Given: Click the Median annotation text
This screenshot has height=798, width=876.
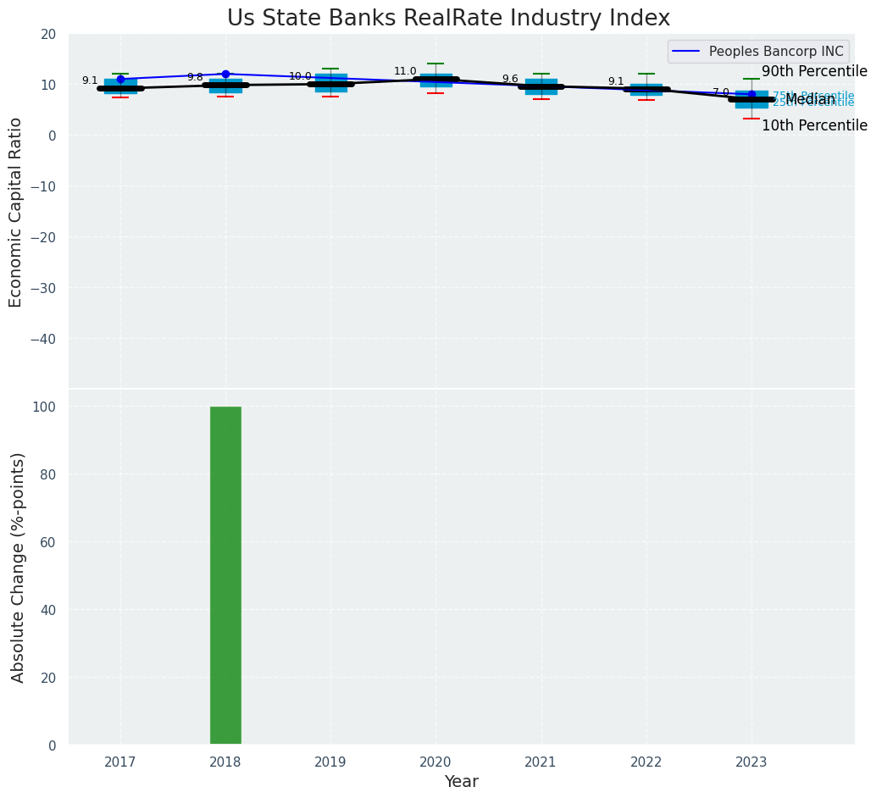Looking at the screenshot, I should [810, 100].
